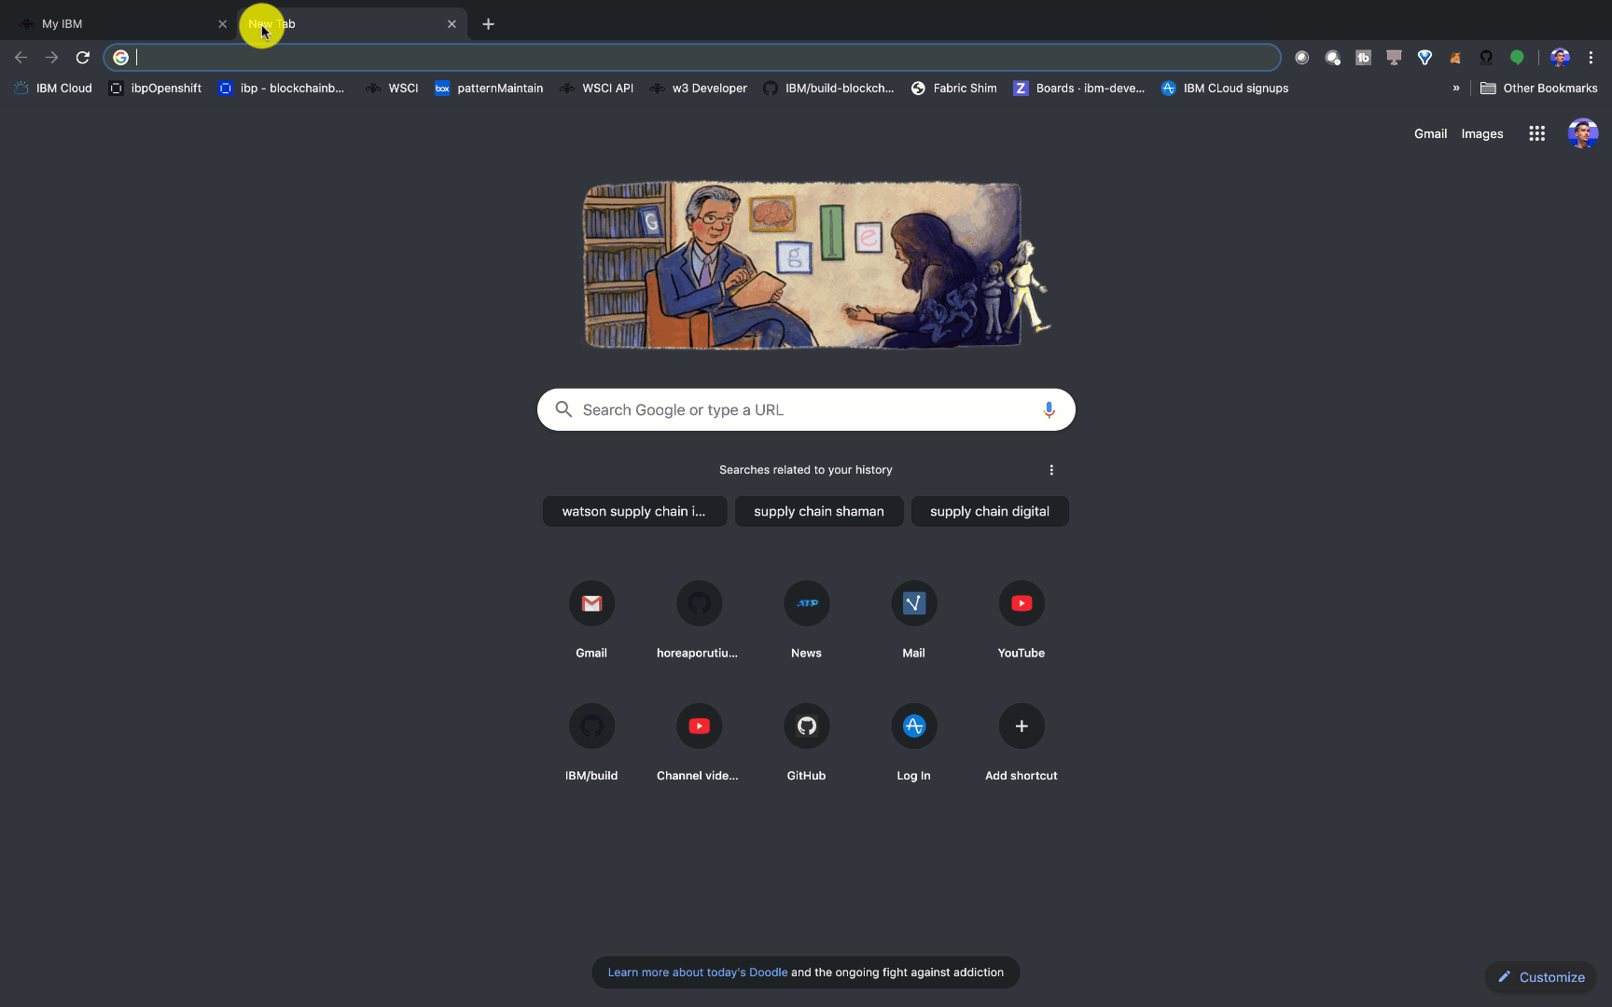1612x1007 pixels.
Task: Open the Other Bookmarks folder
Action: click(1539, 89)
